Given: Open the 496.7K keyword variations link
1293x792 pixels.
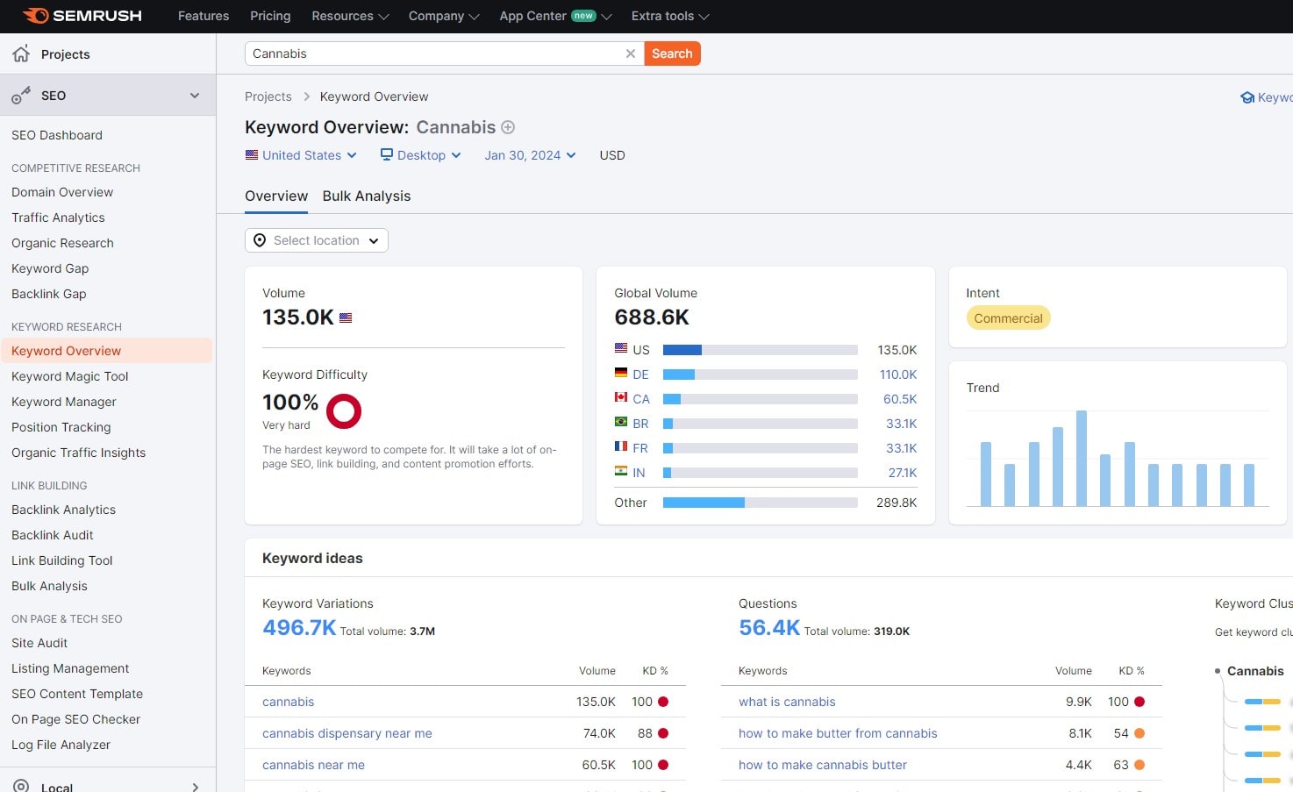Looking at the screenshot, I should (299, 627).
